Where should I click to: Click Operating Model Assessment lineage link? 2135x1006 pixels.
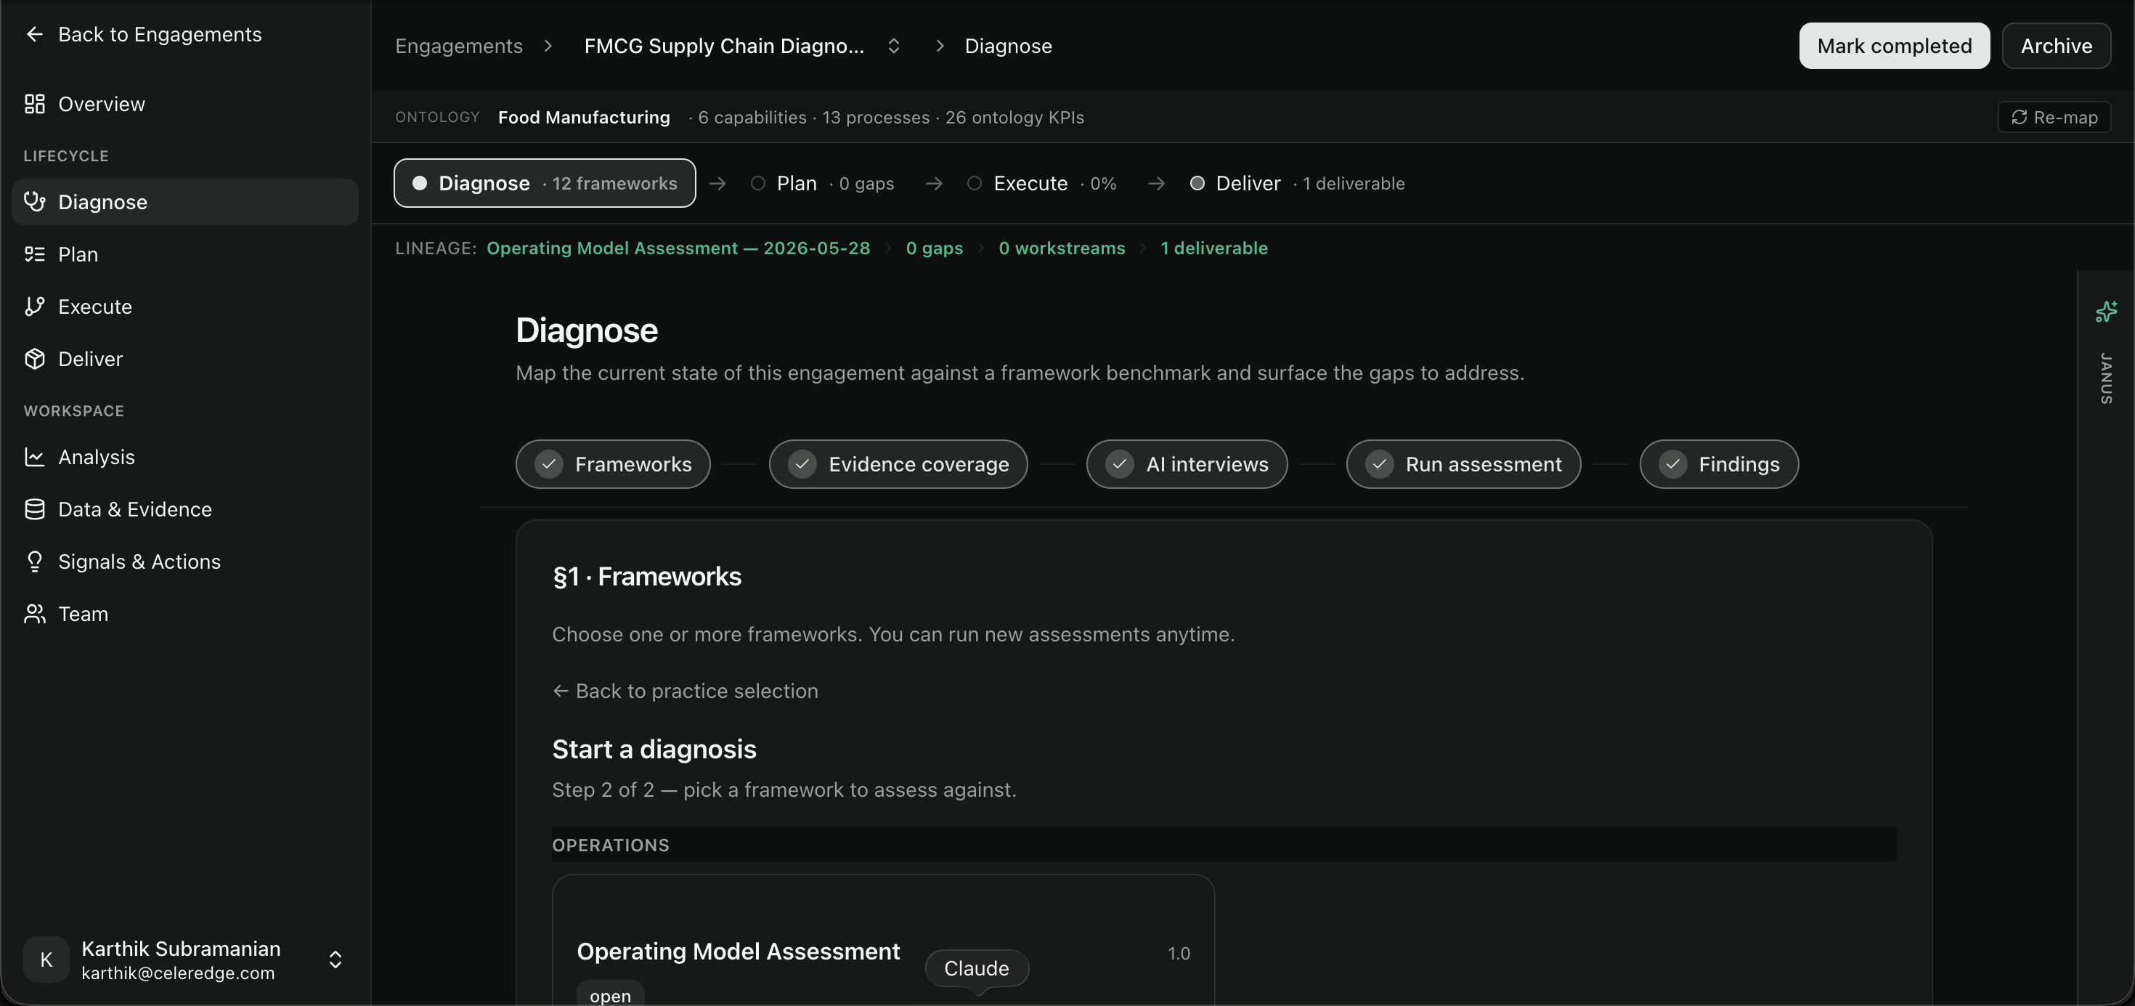pos(678,248)
